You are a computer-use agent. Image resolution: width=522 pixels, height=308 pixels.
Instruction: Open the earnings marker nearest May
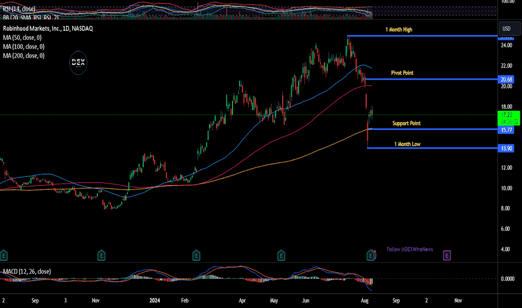click(x=281, y=255)
